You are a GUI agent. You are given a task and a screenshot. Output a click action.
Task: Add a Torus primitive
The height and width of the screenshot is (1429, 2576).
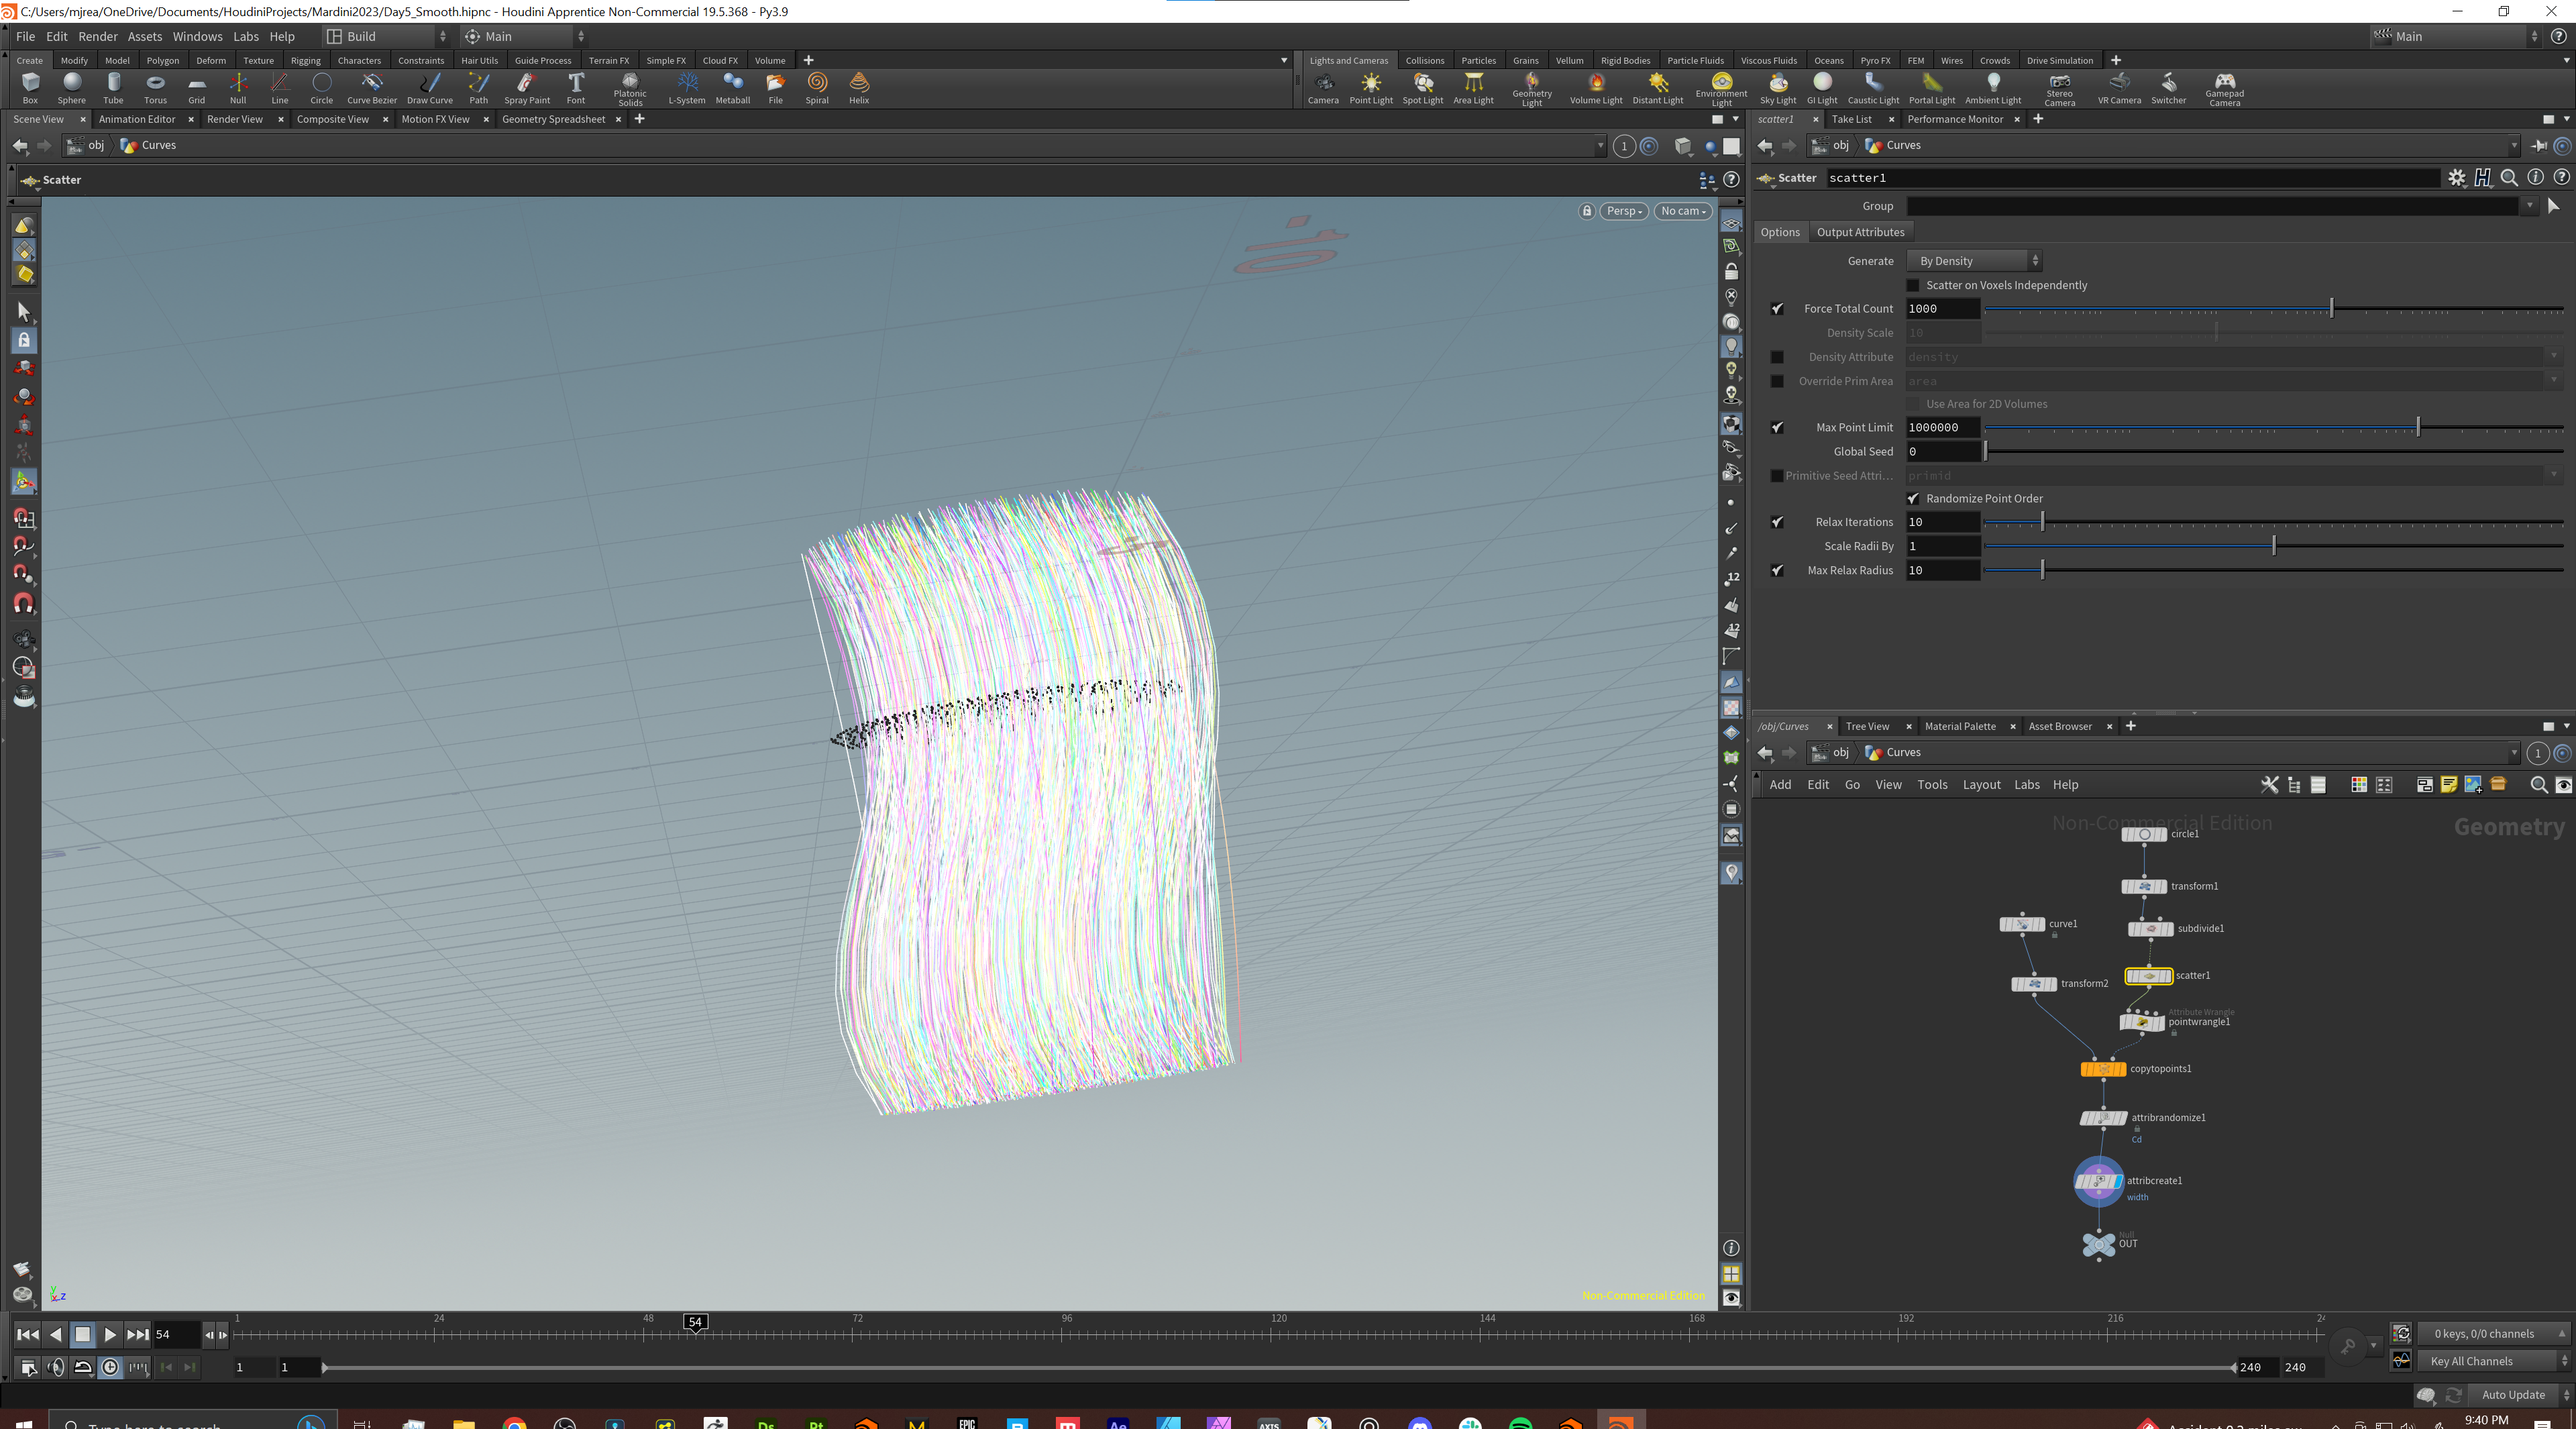[155, 88]
